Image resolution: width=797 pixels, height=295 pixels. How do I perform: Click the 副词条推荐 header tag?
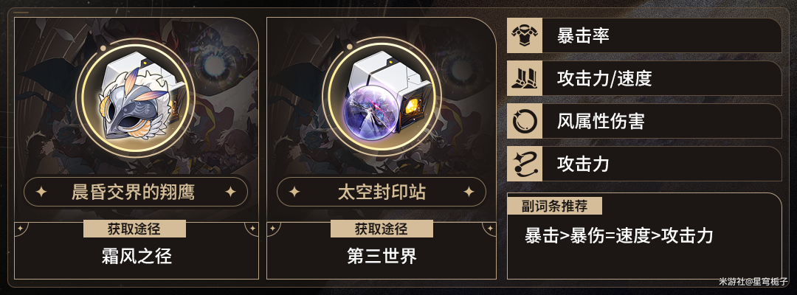(x=554, y=206)
